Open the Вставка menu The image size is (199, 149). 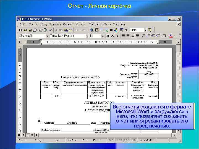click(x=55, y=24)
